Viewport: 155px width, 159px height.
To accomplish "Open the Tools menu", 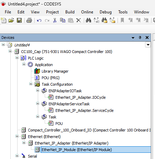I will pyautogui.click(x=123, y=12).
